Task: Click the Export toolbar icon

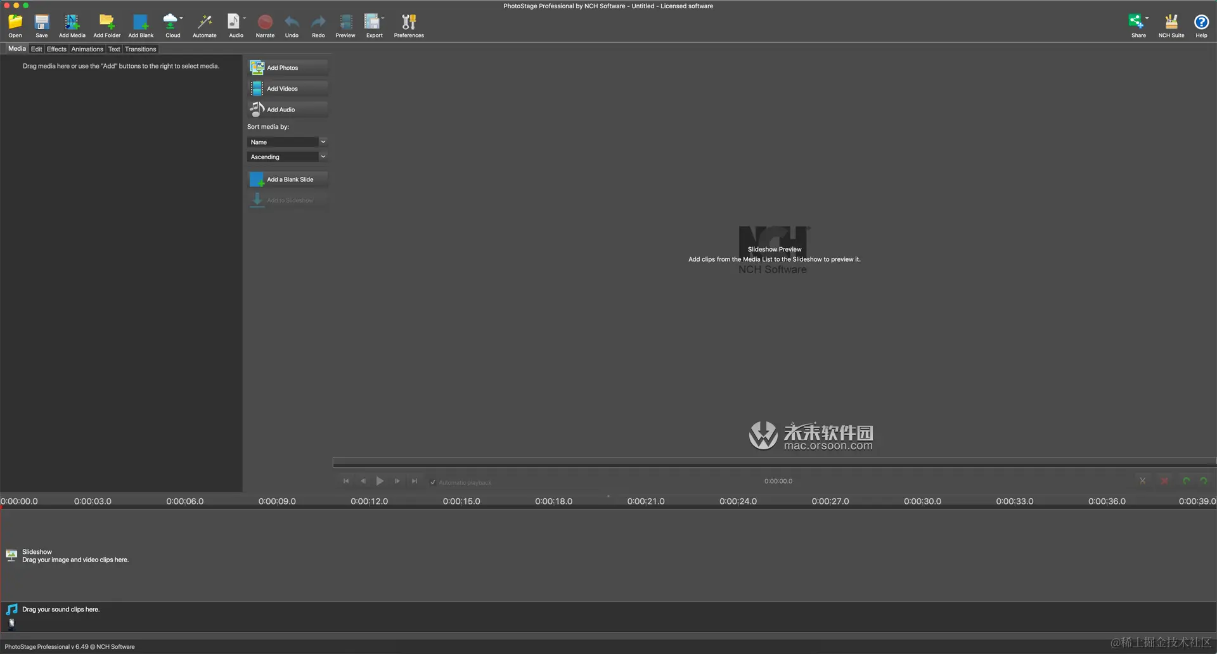Action: [372, 22]
